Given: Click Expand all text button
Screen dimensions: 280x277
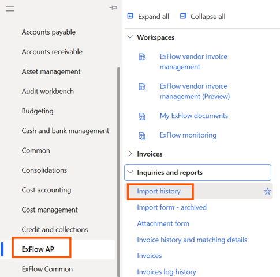Looking at the screenshot, I should click(154, 17).
